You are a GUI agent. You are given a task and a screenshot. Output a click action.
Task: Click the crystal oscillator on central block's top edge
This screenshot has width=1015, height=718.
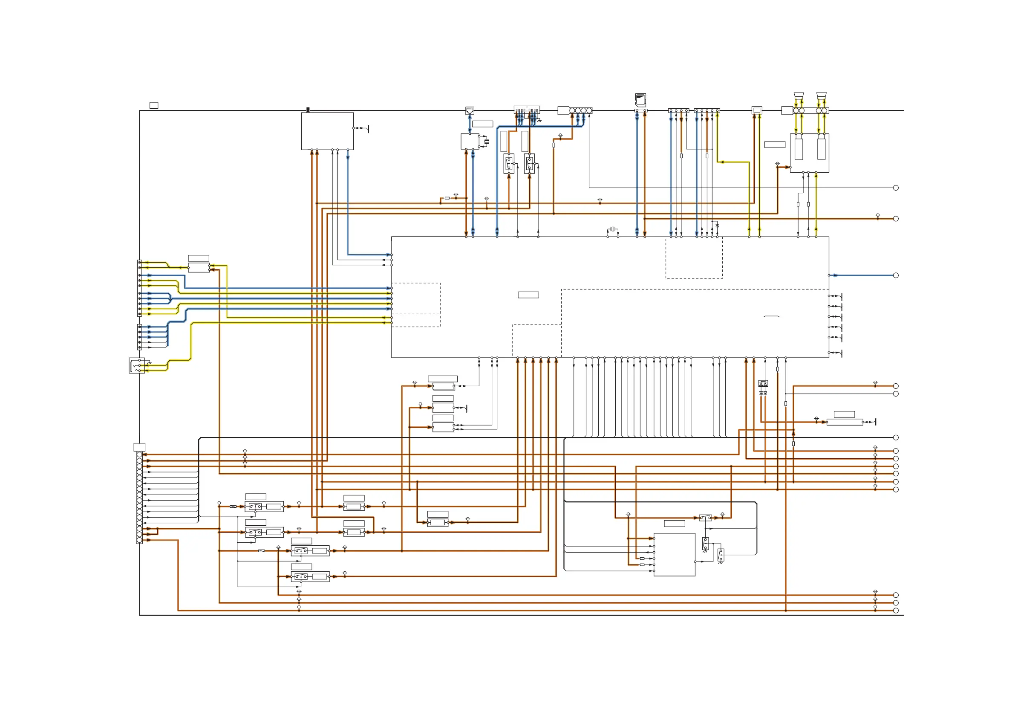pyautogui.click(x=612, y=229)
